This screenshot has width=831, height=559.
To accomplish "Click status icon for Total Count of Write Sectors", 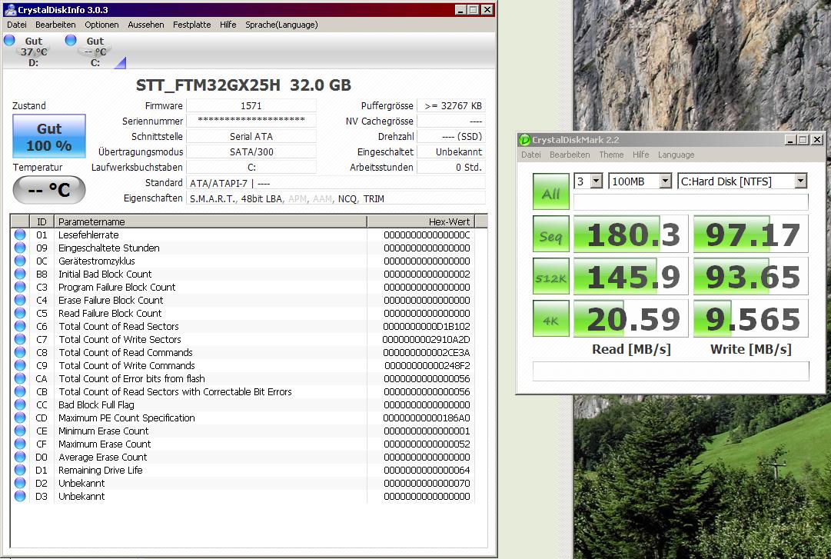I will pyautogui.click(x=20, y=339).
